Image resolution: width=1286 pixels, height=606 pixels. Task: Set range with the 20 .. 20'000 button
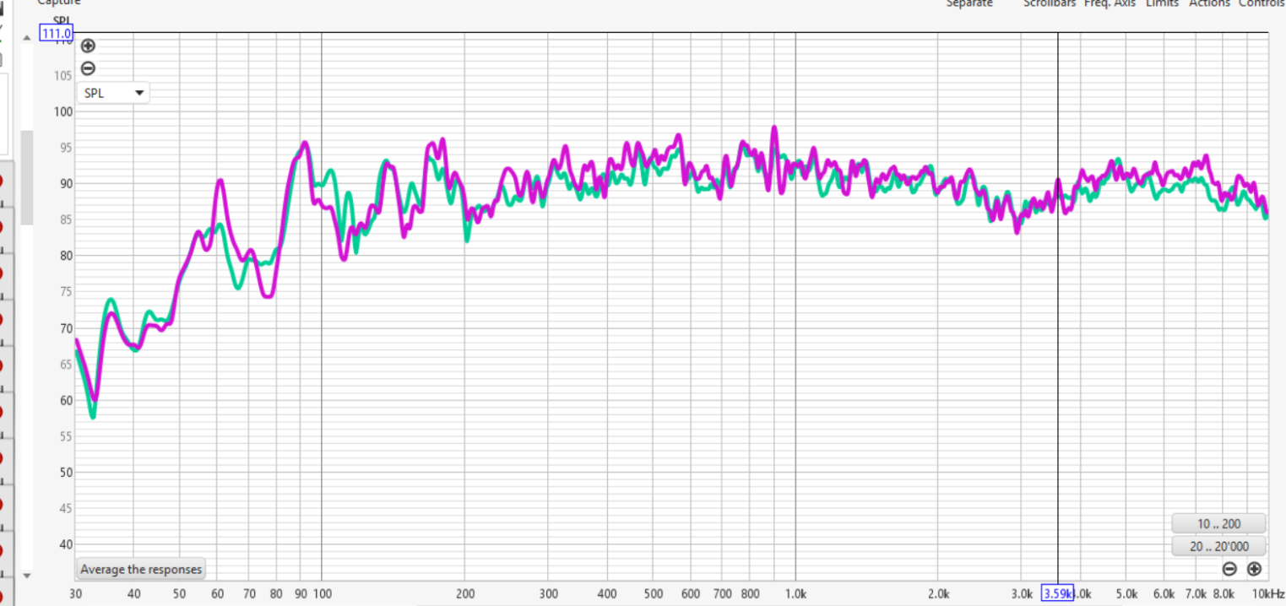click(x=1218, y=546)
